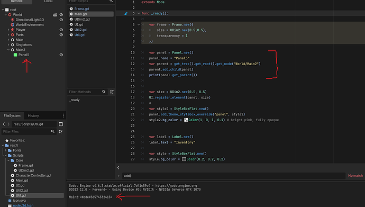Select the DirectionalLight3D node icon
The image size is (365, 207).
[13, 20]
